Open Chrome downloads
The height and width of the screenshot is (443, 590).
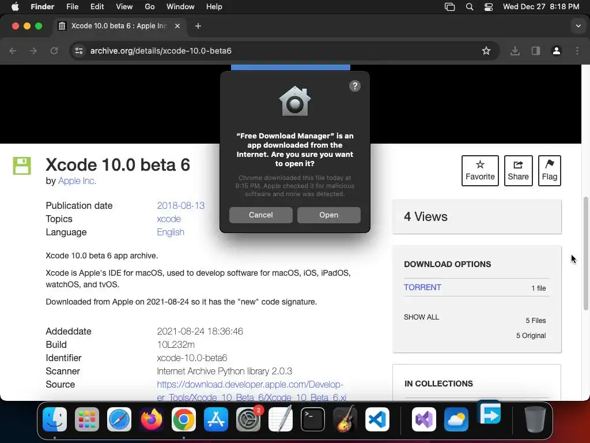515,51
